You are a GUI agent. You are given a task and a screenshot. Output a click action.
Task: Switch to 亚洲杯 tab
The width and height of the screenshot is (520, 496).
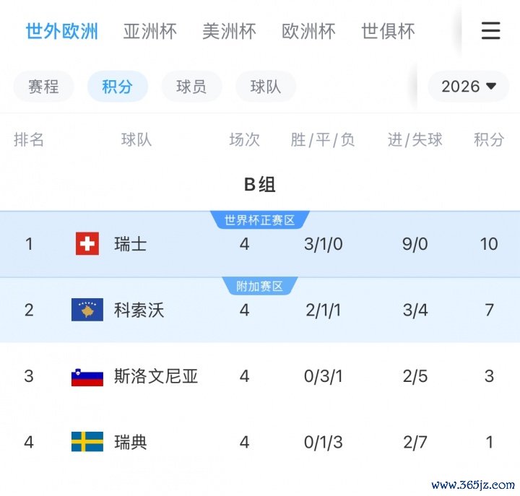pyautogui.click(x=150, y=31)
